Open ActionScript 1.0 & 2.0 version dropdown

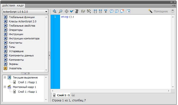pos(25,12)
